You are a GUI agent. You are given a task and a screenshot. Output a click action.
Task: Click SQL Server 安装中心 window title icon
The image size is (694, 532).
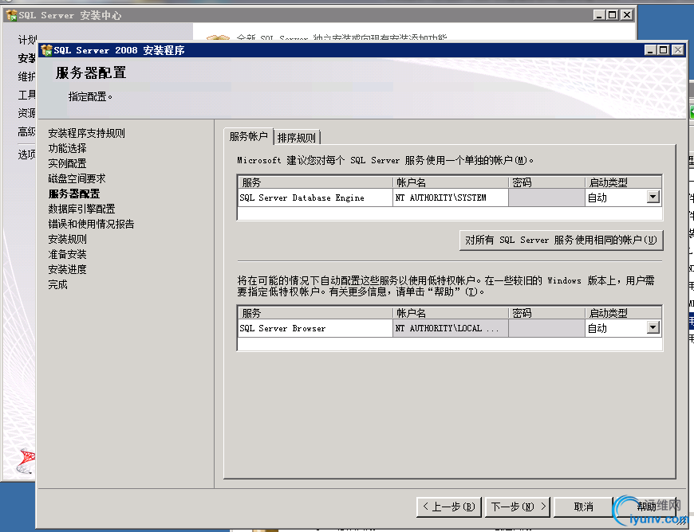[x=11, y=15]
